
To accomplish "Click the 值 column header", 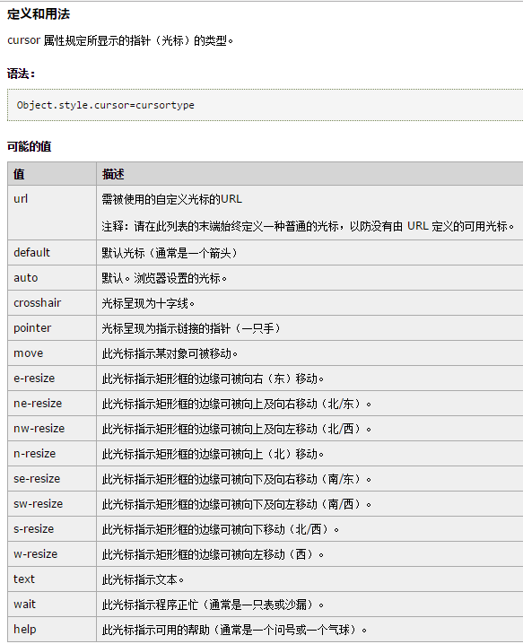I will (52, 174).
